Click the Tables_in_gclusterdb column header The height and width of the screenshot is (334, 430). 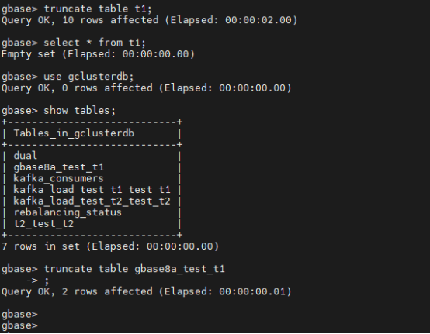click(74, 133)
